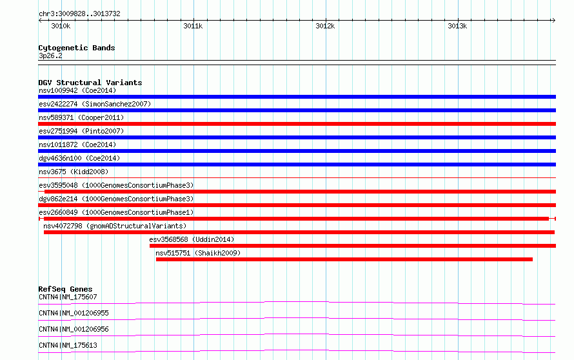Screen dimensions: 574x360
Task: Open esv3595048 (1000GenomesConsortiumPhase3) variant
Action: [116, 185]
